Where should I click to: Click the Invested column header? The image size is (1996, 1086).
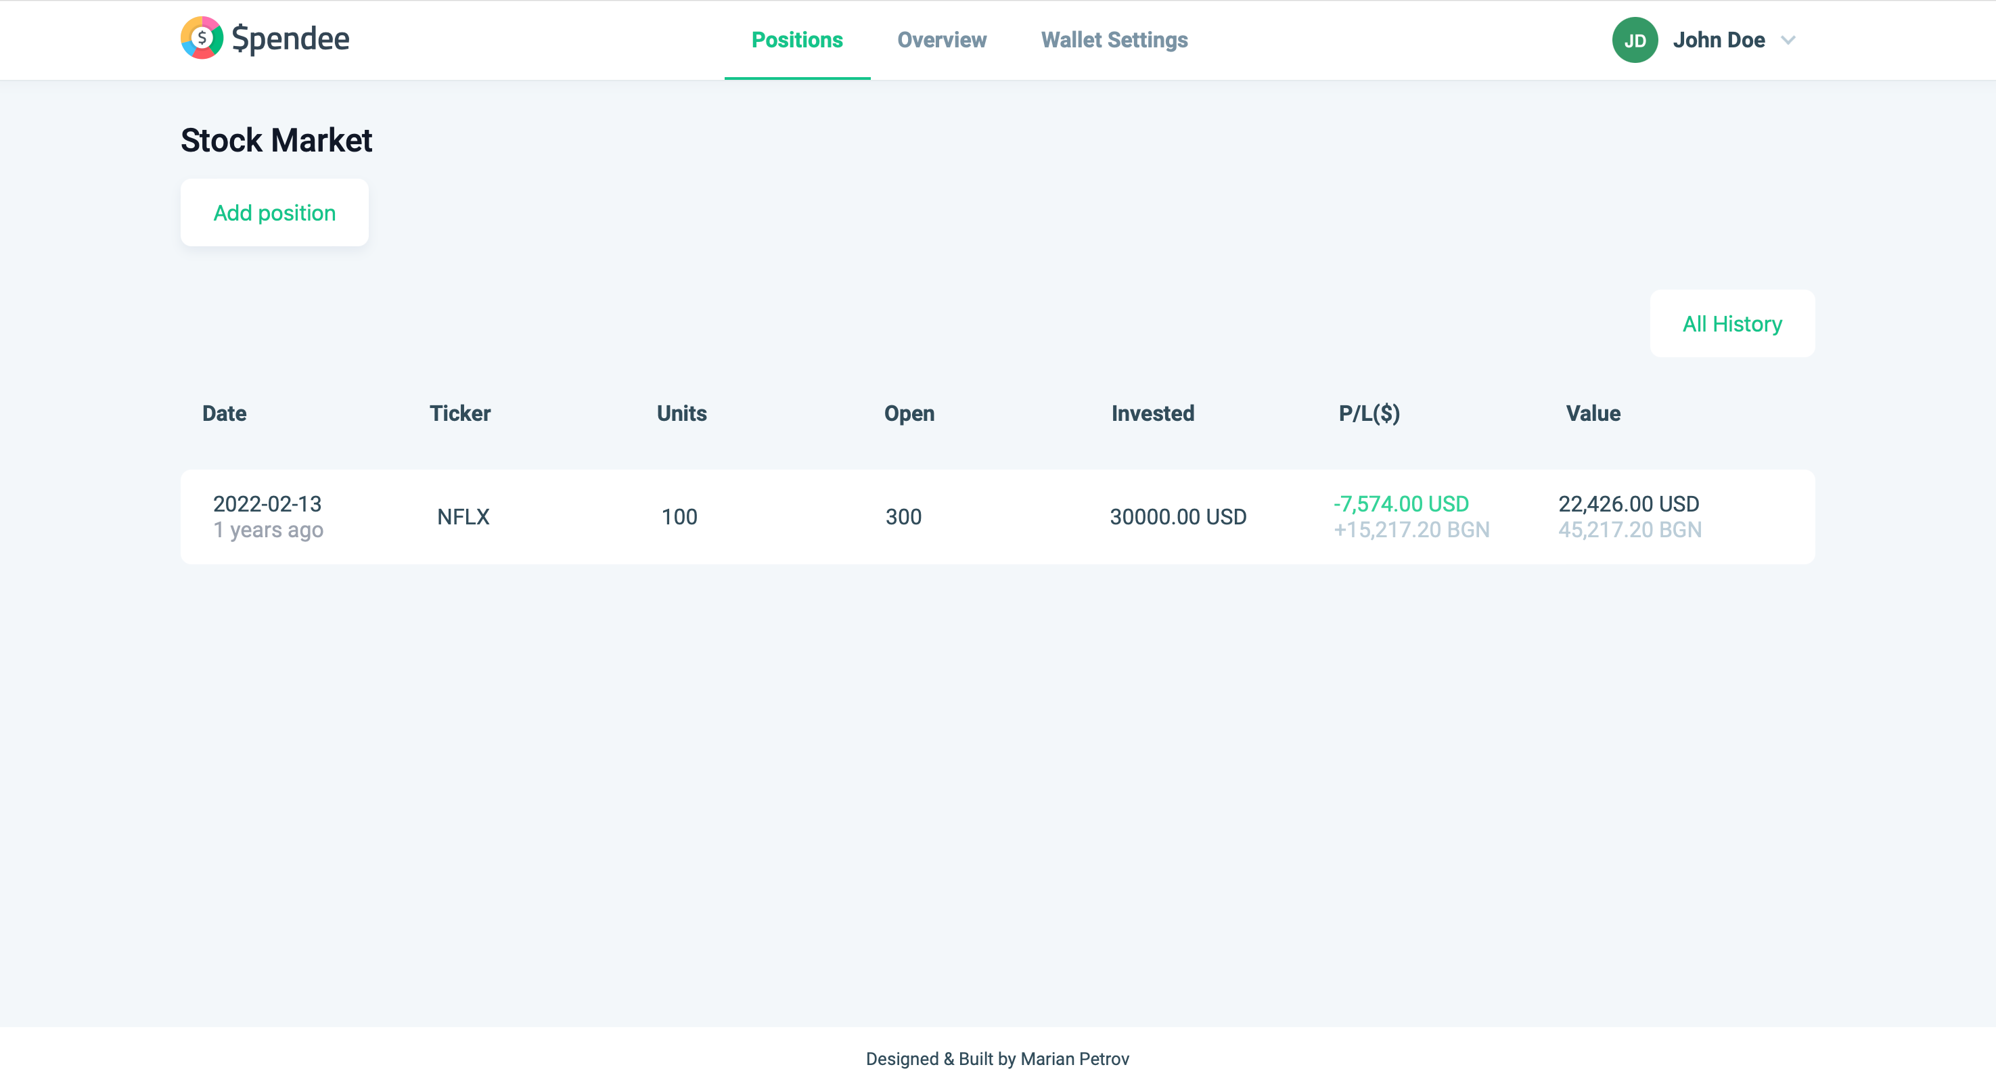point(1152,413)
